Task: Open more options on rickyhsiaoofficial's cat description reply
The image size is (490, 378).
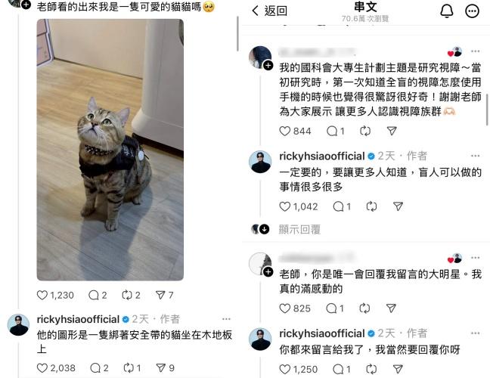Action: (226, 319)
